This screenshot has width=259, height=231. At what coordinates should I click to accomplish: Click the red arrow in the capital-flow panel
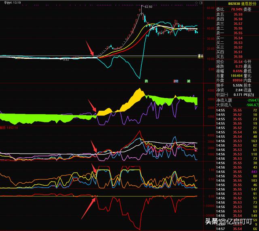point(93,108)
